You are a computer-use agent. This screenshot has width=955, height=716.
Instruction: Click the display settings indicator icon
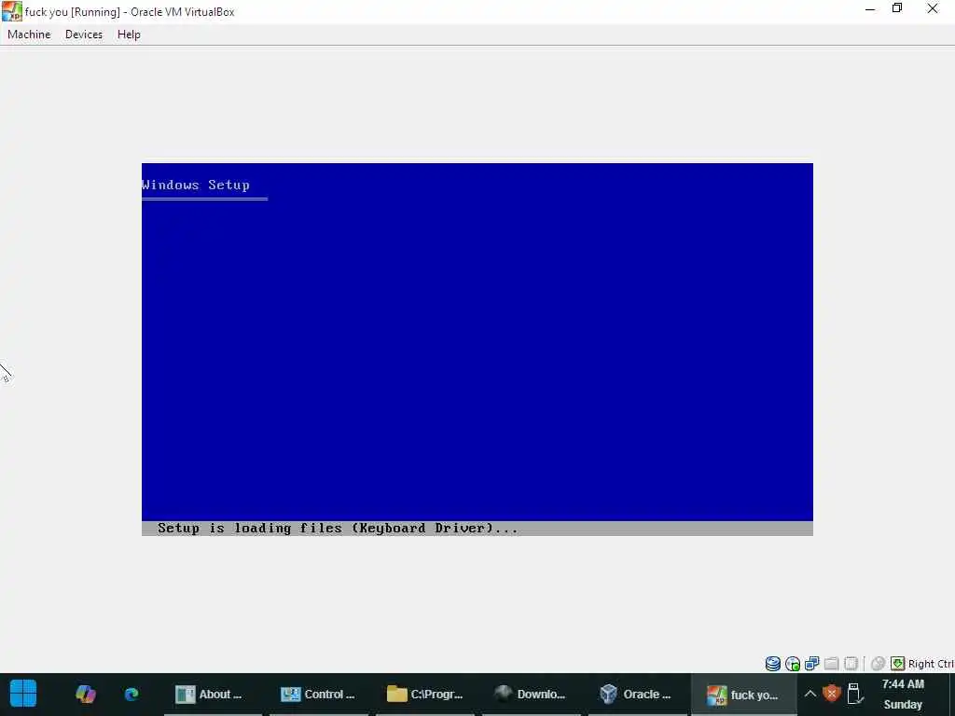(851, 664)
